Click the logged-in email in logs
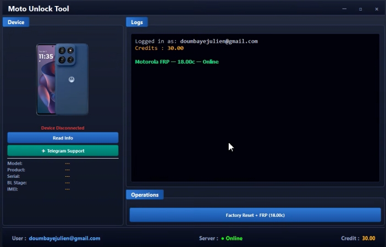Screen dimensions: 386x247 point(219,41)
